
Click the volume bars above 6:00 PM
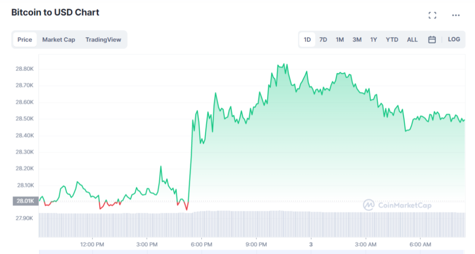coord(202,224)
